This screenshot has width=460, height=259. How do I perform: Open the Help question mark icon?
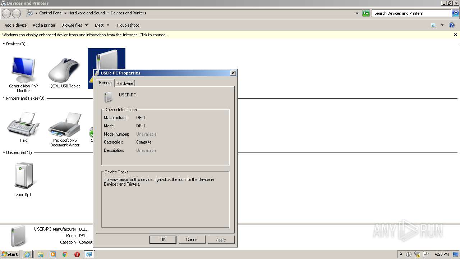pos(452,25)
